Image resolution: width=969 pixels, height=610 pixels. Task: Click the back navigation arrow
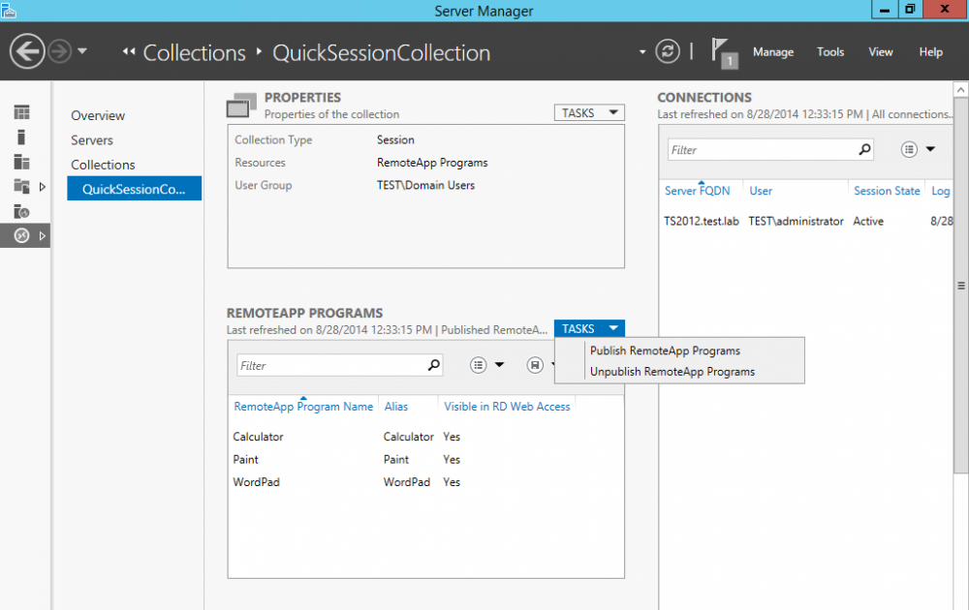click(x=27, y=51)
